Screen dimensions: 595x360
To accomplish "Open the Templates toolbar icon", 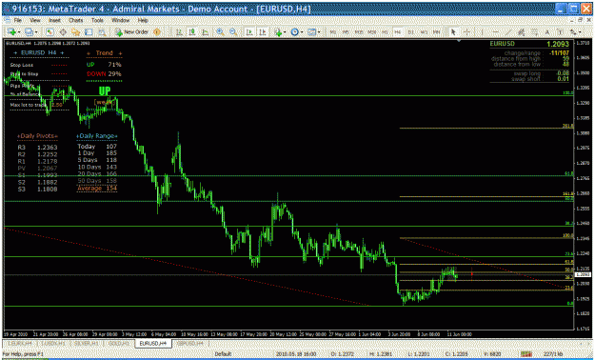I will coord(311,32).
